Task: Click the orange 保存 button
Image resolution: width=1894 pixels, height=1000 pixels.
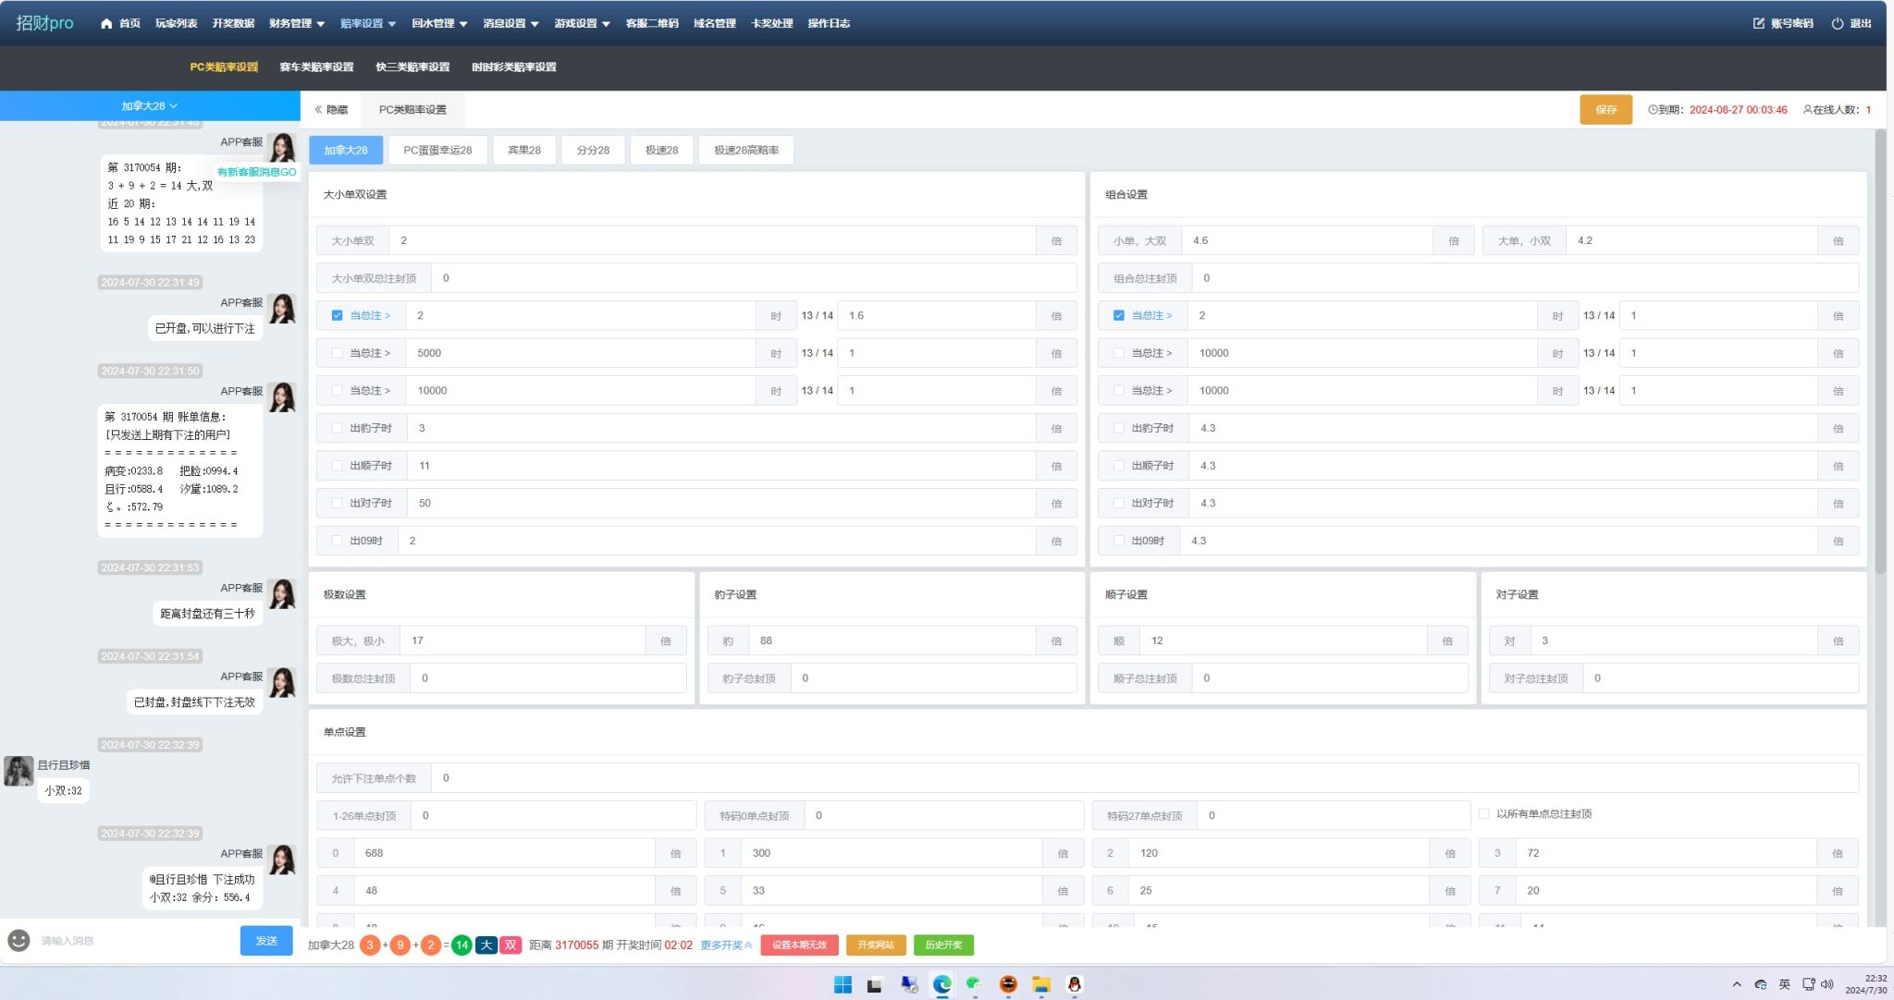Action: click(1605, 109)
